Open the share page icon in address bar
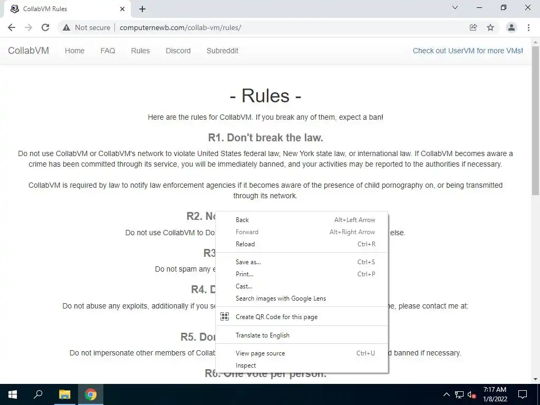 point(473,27)
